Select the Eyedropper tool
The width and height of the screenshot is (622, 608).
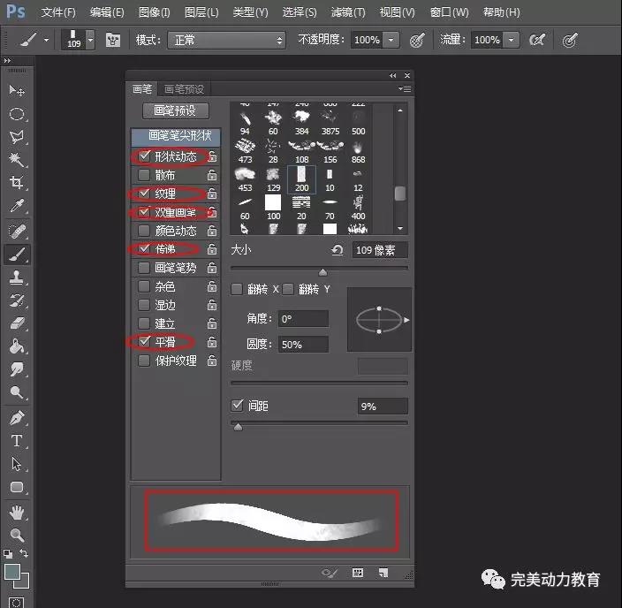point(16,206)
